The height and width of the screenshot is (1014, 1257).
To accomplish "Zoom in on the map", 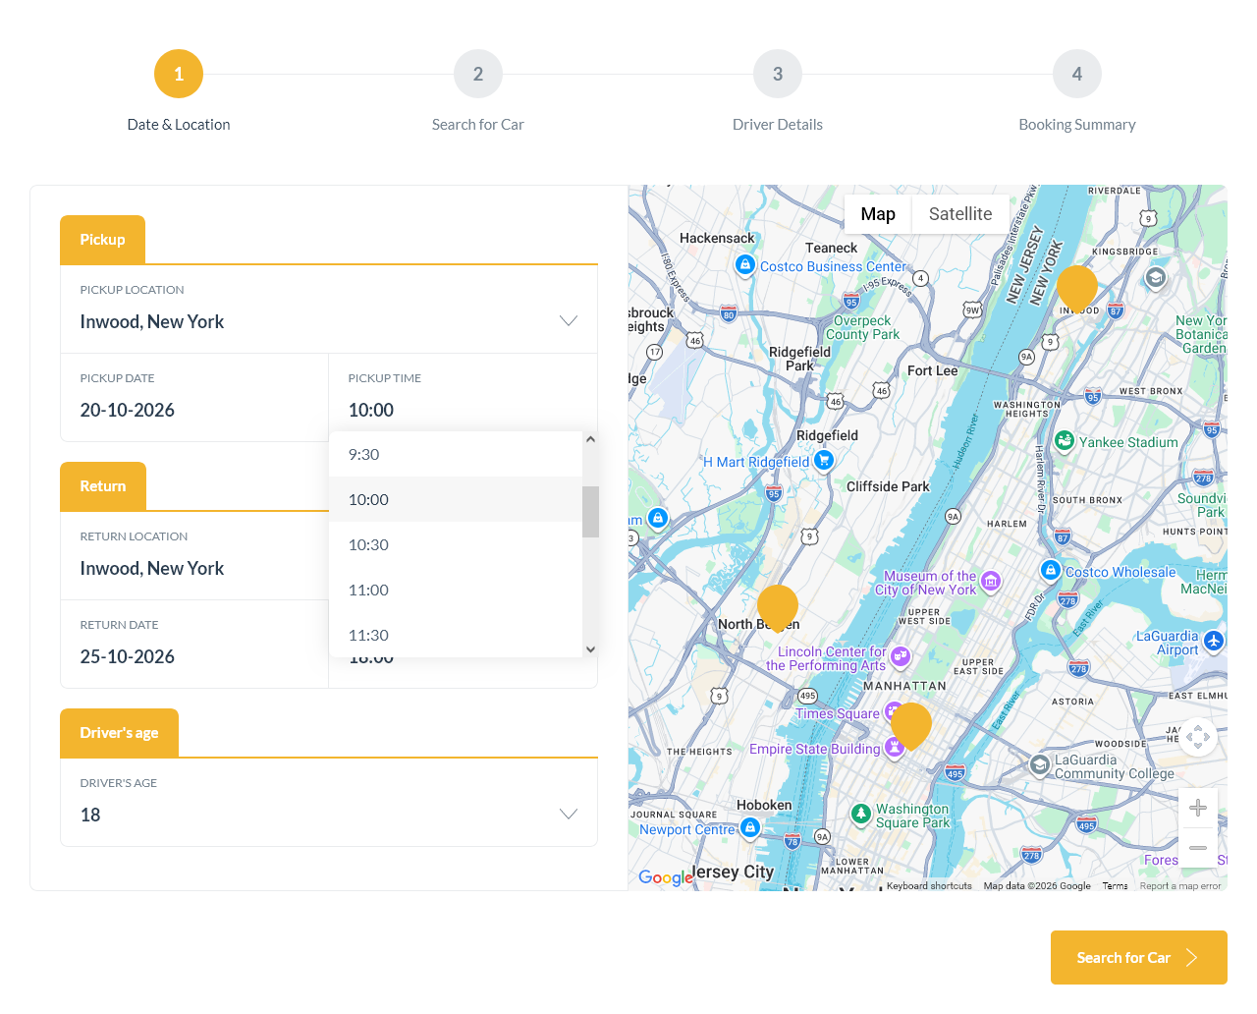I will [x=1197, y=808].
